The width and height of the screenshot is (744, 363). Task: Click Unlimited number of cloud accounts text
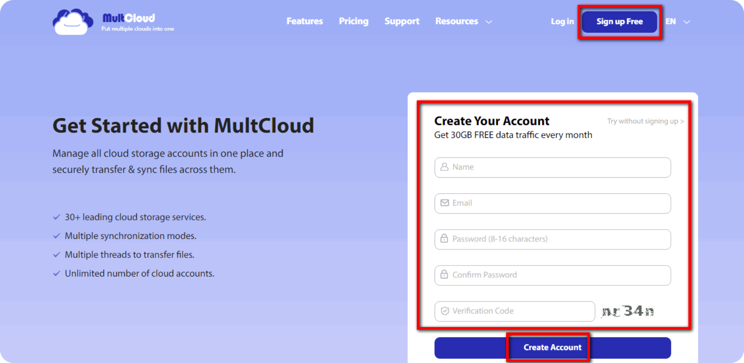(139, 274)
